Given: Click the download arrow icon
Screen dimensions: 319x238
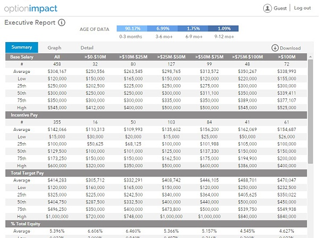Looking at the screenshot, I should coord(275,48).
